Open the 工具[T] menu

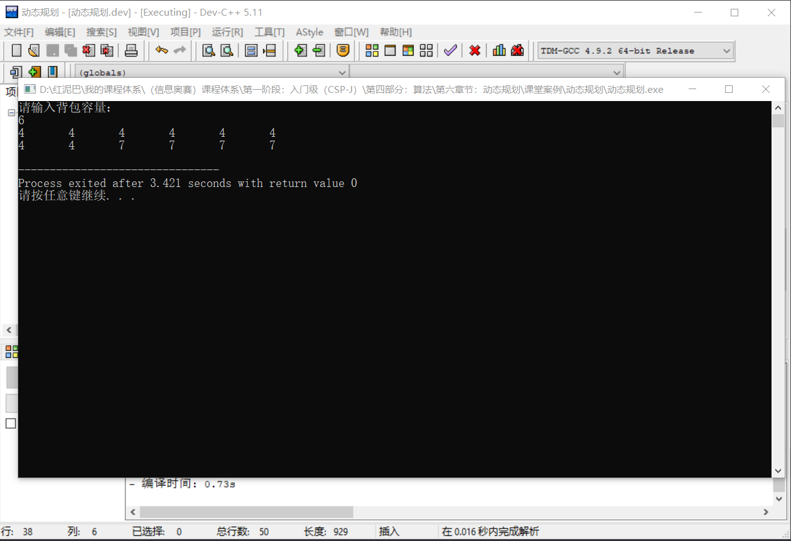pyautogui.click(x=269, y=32)
